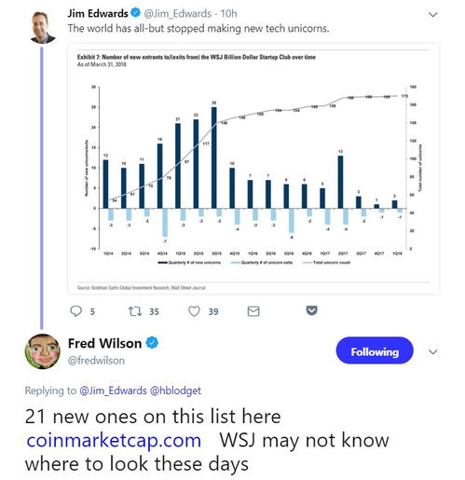This screenshot has height=480, width=465.
Task: Click the 10h tweet timestamp
Action: click(x=228, y=14)
